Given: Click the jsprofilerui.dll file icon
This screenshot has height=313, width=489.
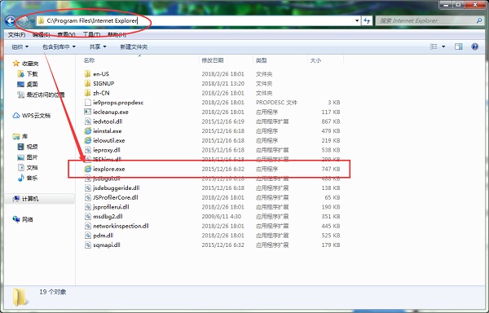Looking at the screenshot, I should 88,207.
